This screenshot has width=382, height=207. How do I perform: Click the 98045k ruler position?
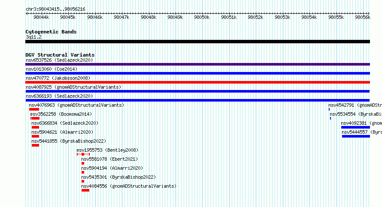pyautogui.click(x=68, y=17)
